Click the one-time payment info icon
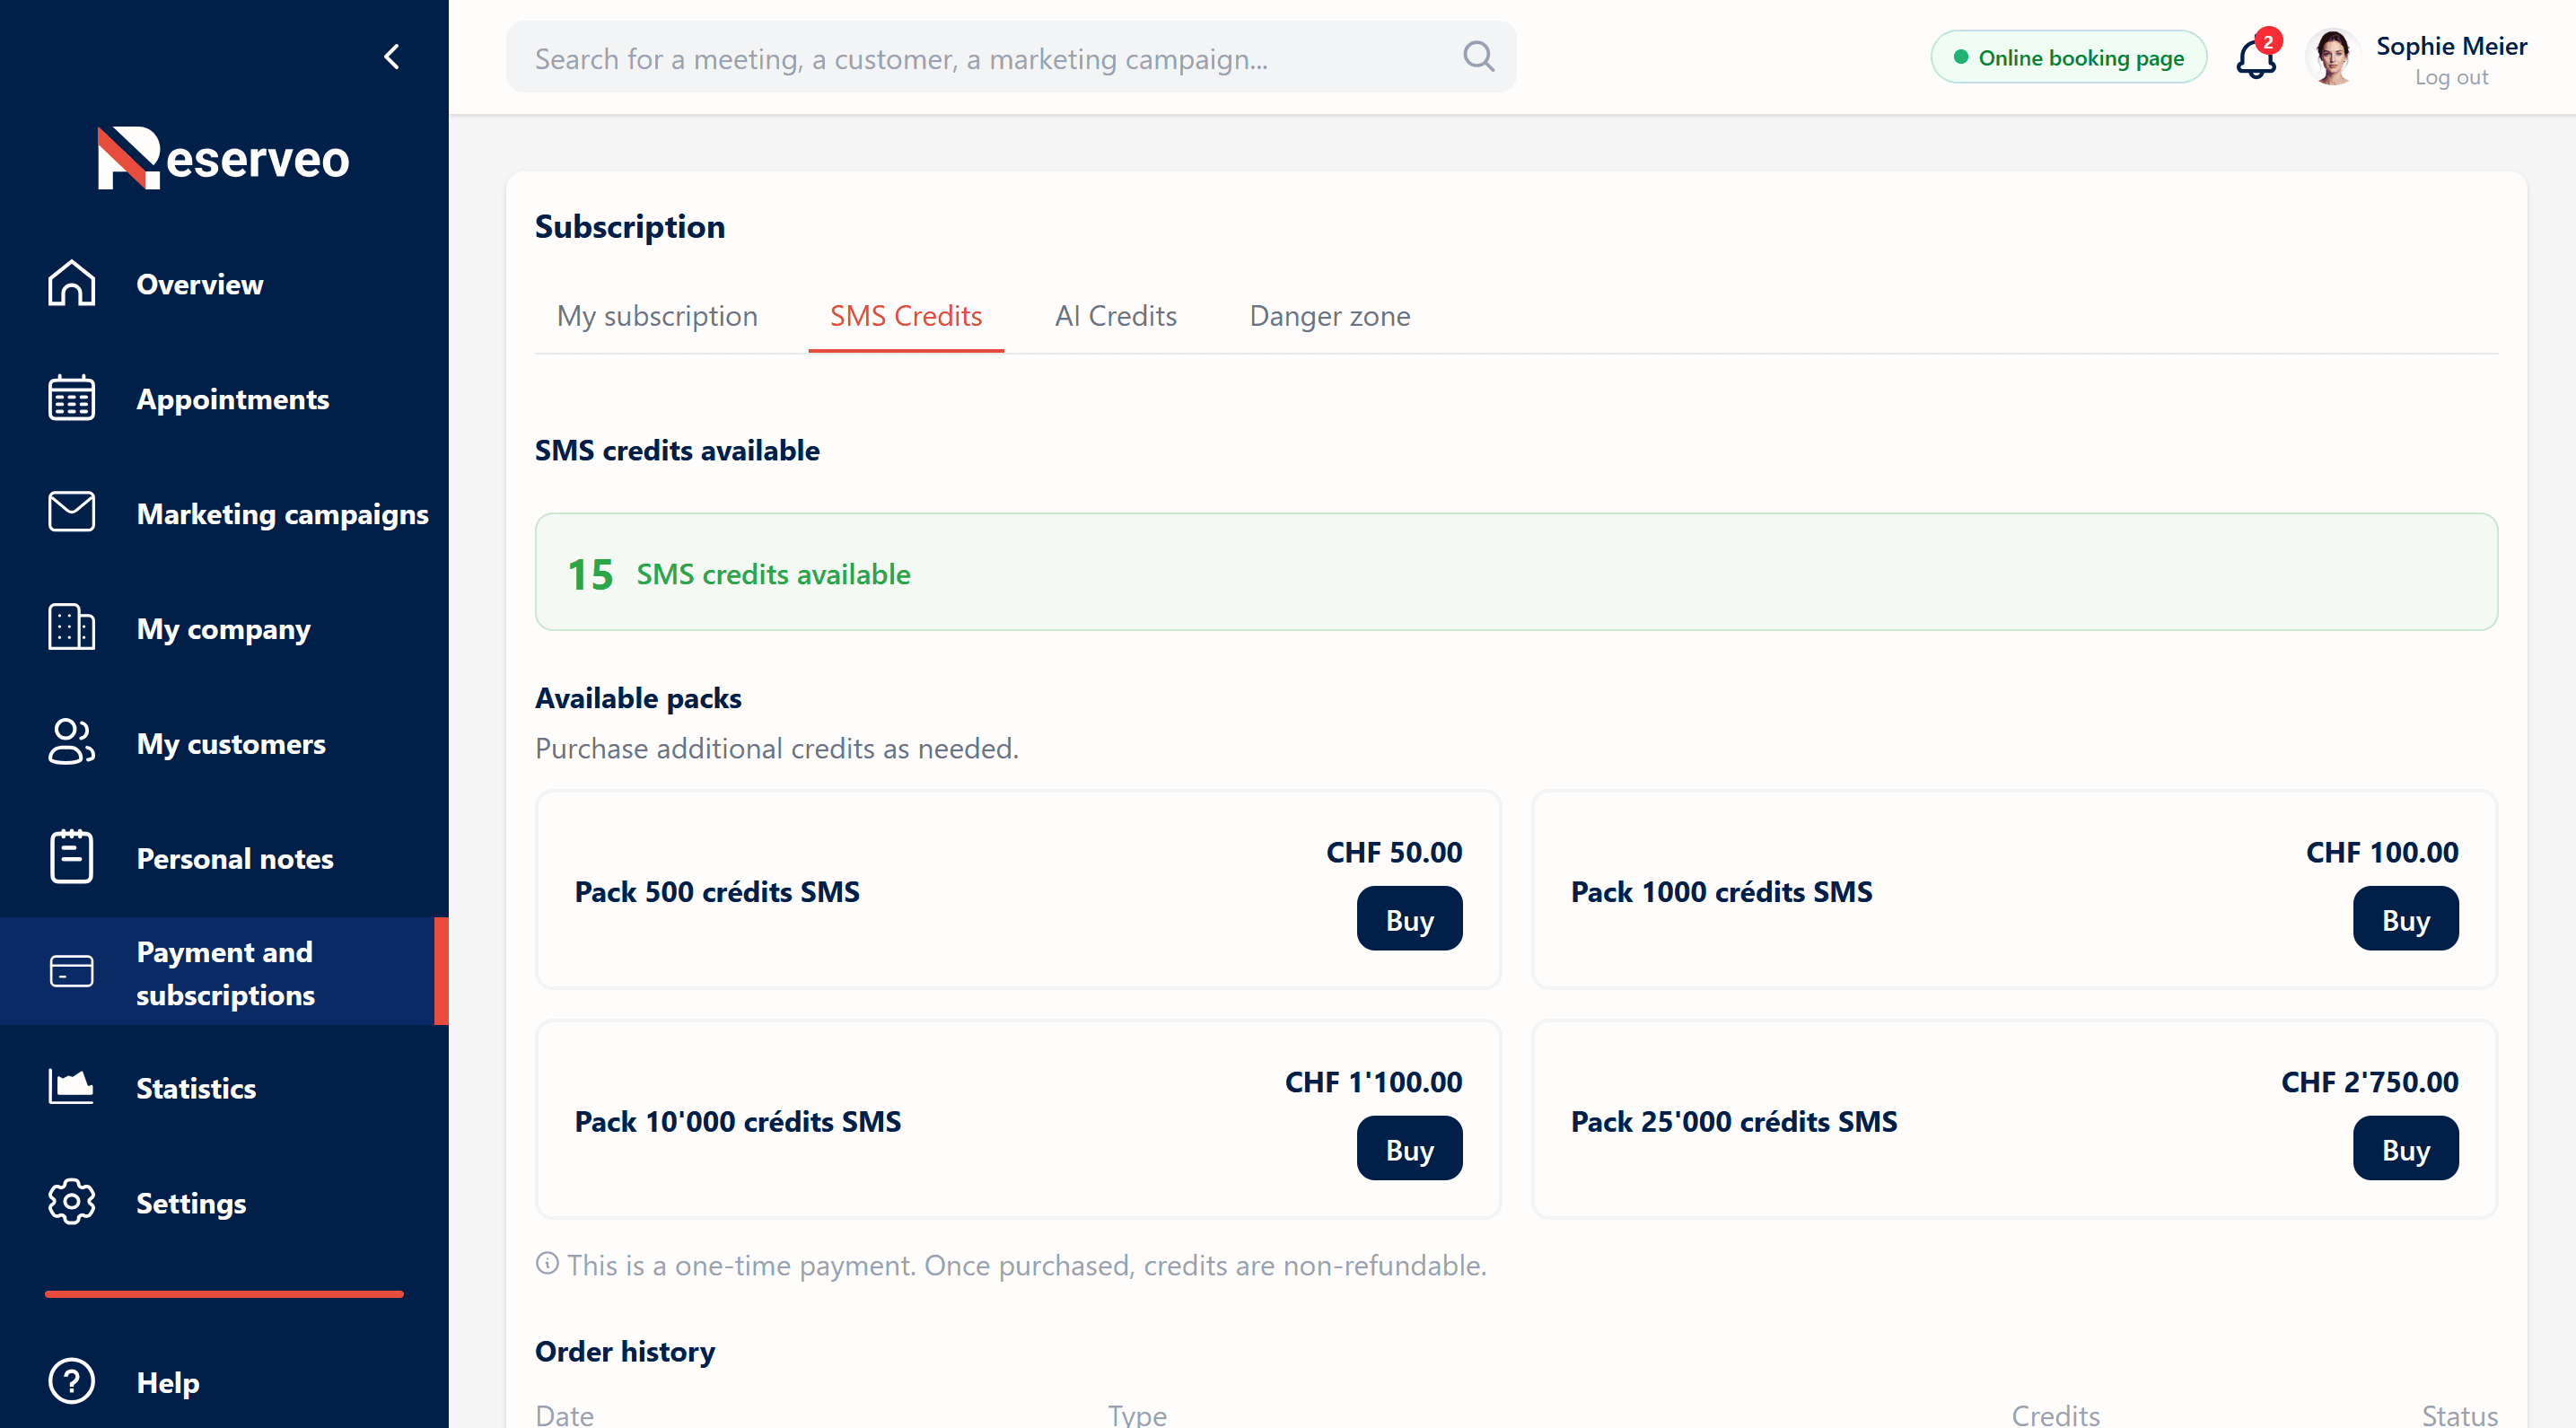Screen dimensions: 2576x1428 pos(547,1264)
